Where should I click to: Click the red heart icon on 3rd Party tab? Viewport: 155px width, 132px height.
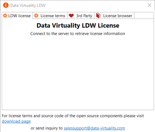(71, 16)
